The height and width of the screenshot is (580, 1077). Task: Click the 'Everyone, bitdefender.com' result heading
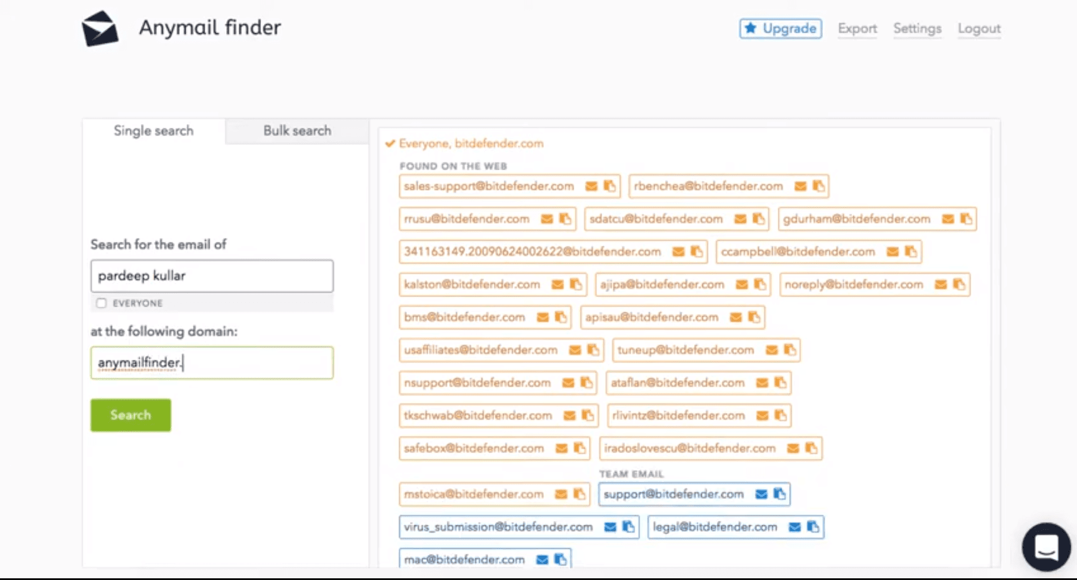(x=471, y=143)
